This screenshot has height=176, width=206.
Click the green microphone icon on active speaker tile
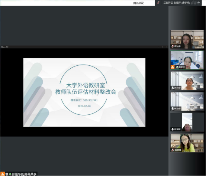(177, 67)
